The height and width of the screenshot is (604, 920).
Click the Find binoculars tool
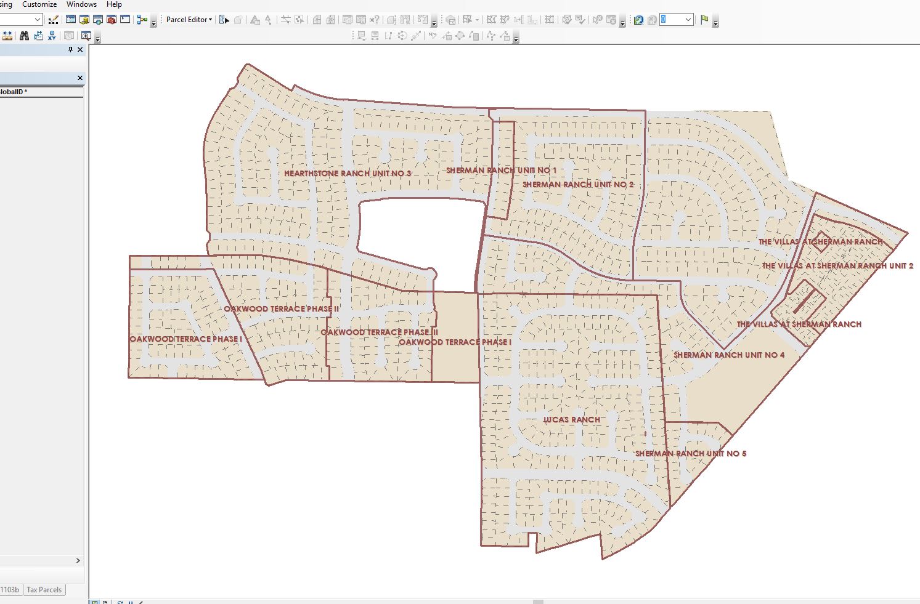(x=24, y=36)
